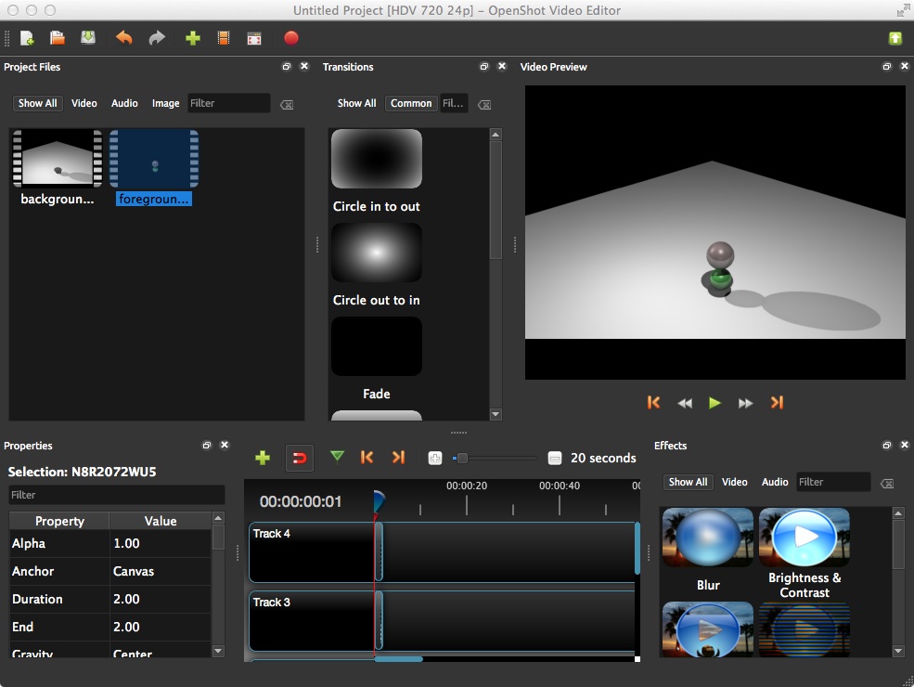Show only Video files in Project Files
This screenshot has width=914, height=687.
[x=84, y=103]
